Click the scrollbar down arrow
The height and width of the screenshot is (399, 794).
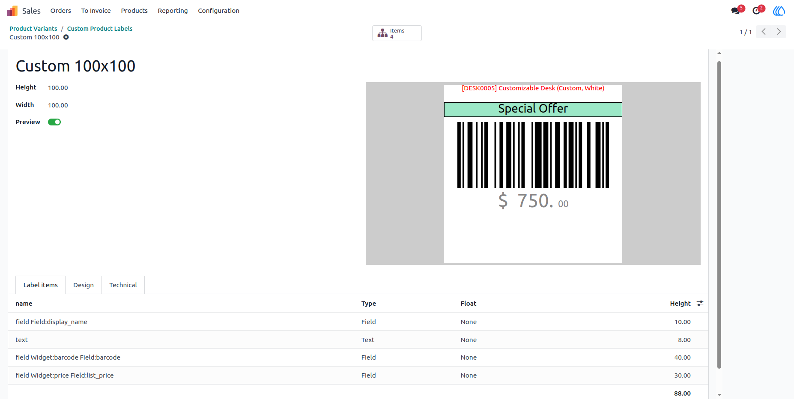pos(719,395)
